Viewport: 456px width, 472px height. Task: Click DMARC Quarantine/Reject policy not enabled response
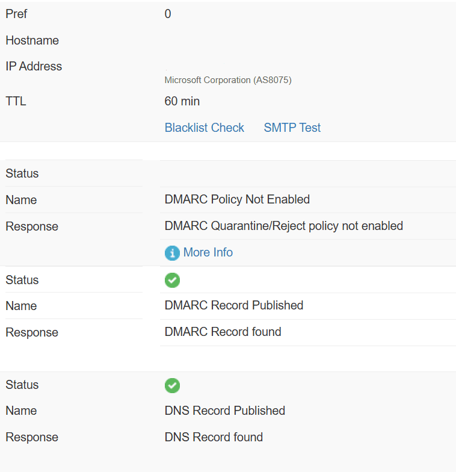click(284, 226)
